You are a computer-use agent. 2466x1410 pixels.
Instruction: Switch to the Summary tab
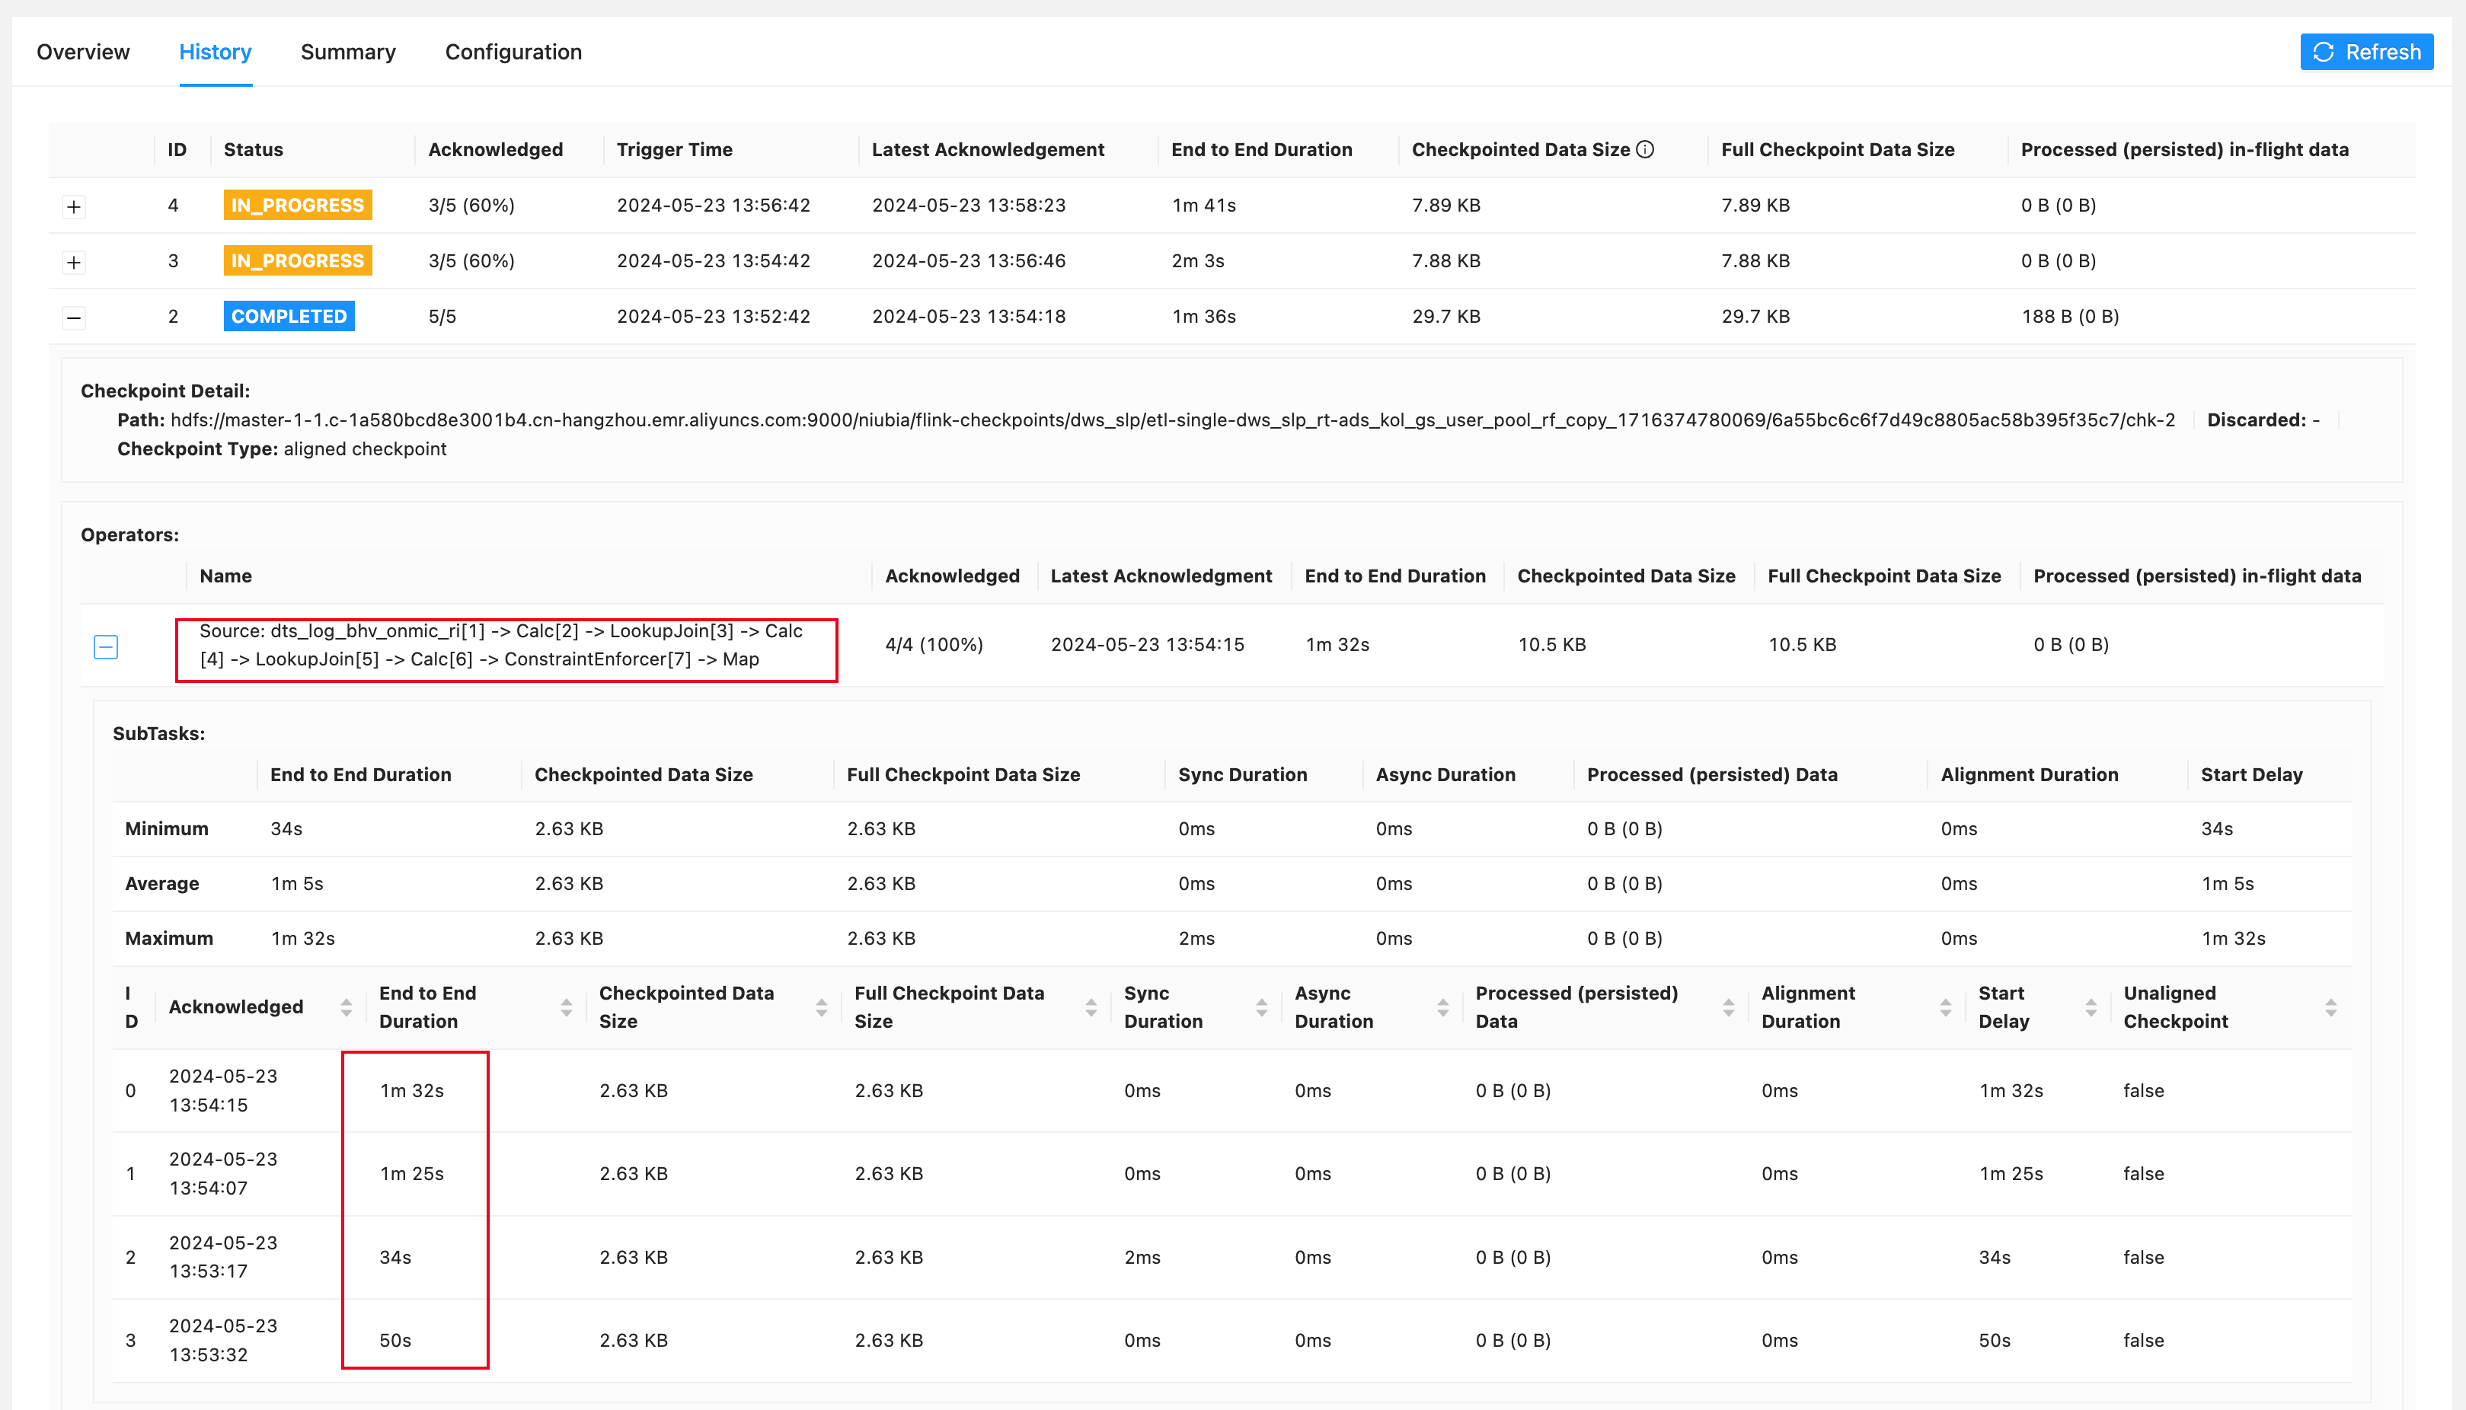point(348,53)
